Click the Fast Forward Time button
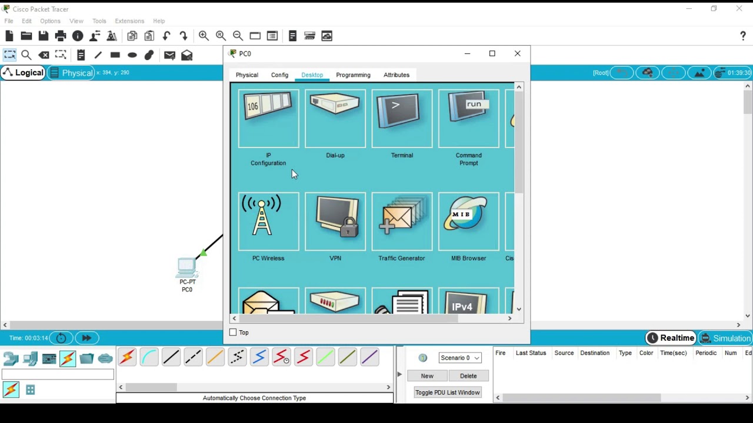 pos(86,338)
